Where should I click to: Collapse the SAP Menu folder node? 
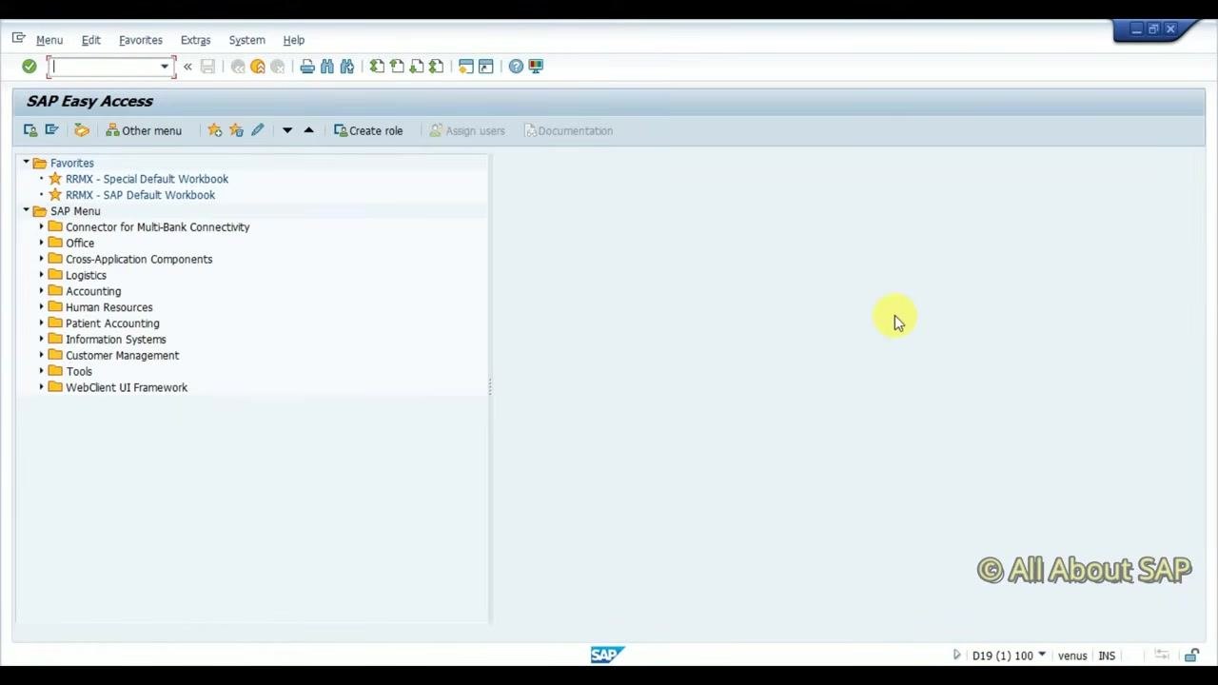pyautogui.click(x=27, y=211)
